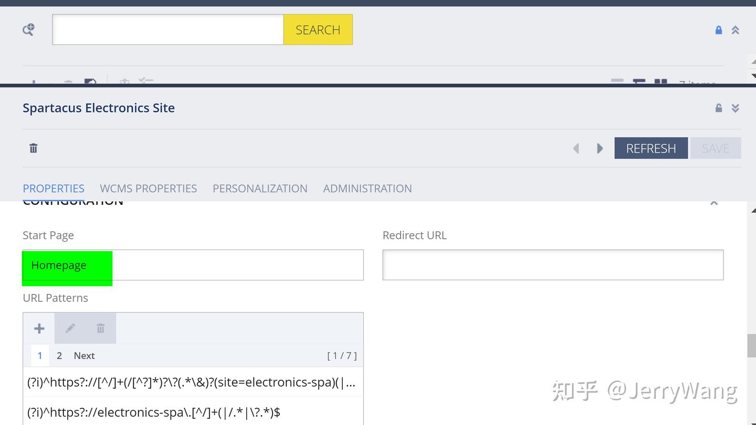Switch to the PROPERTIES tab
756x425 pixels.
[x=54, y=188]
